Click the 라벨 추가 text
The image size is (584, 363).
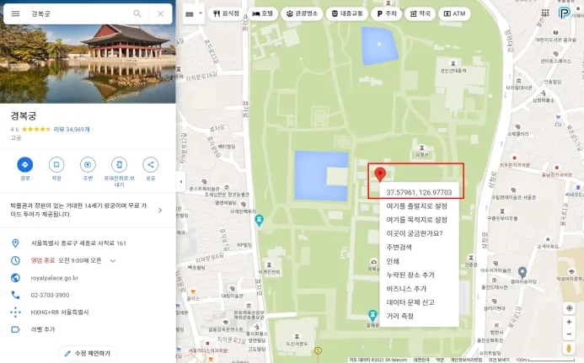(43, 329)
